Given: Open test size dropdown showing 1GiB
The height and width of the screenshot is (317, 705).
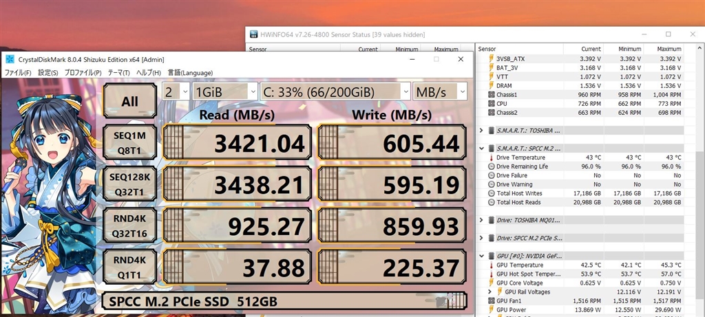Looking at the screenshot, I should (x=225, y=92).
